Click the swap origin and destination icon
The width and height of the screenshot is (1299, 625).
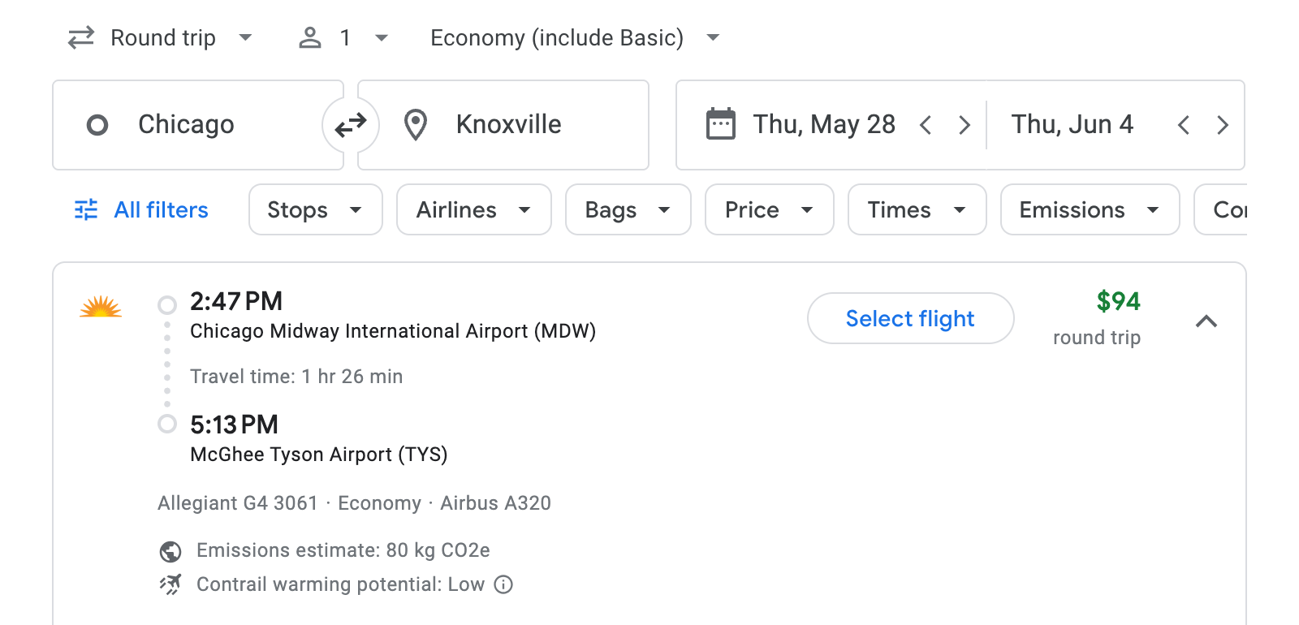pyautogui.click(x=349, y=124)
